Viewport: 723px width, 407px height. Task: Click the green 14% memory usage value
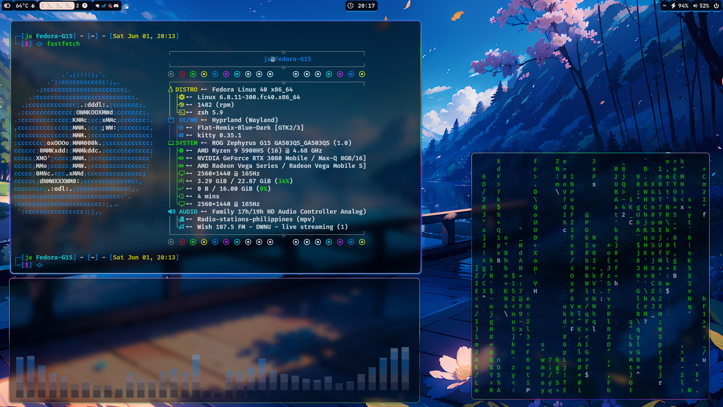coord(284,181)
